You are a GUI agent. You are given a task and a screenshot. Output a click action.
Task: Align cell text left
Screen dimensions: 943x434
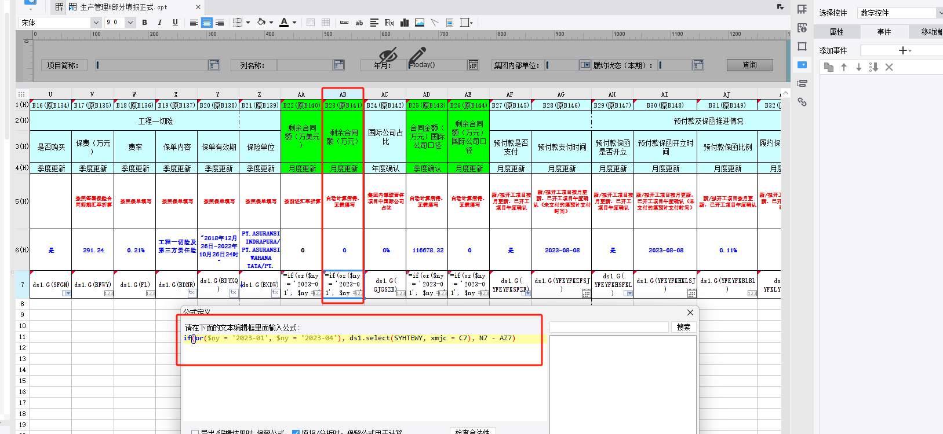[x=194, y=23]
